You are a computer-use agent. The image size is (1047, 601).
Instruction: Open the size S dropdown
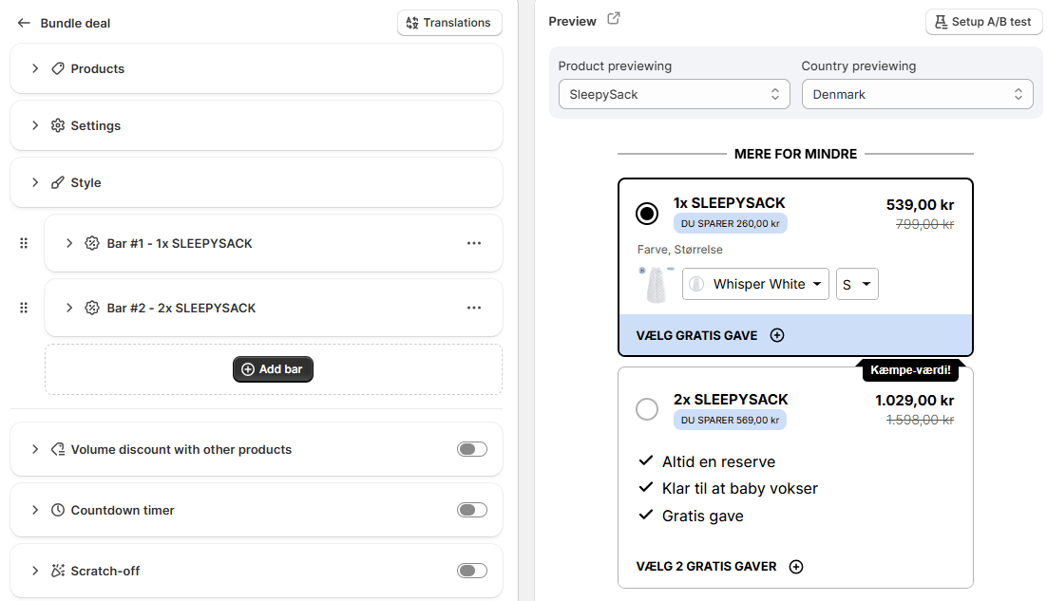point(857,284)
